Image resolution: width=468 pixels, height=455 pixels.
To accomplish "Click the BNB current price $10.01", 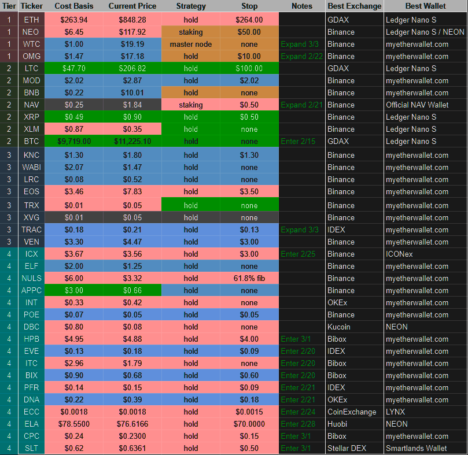I will [132, 93].
